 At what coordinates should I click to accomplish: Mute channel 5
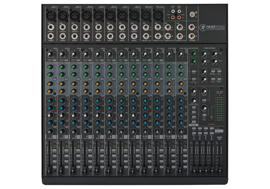102,137
